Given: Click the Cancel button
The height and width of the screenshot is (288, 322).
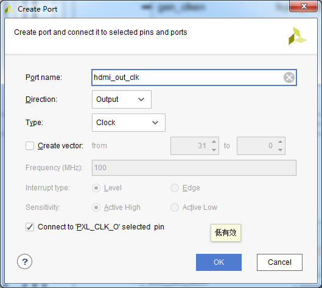Looking at the screenshot, I should [279, 262].
